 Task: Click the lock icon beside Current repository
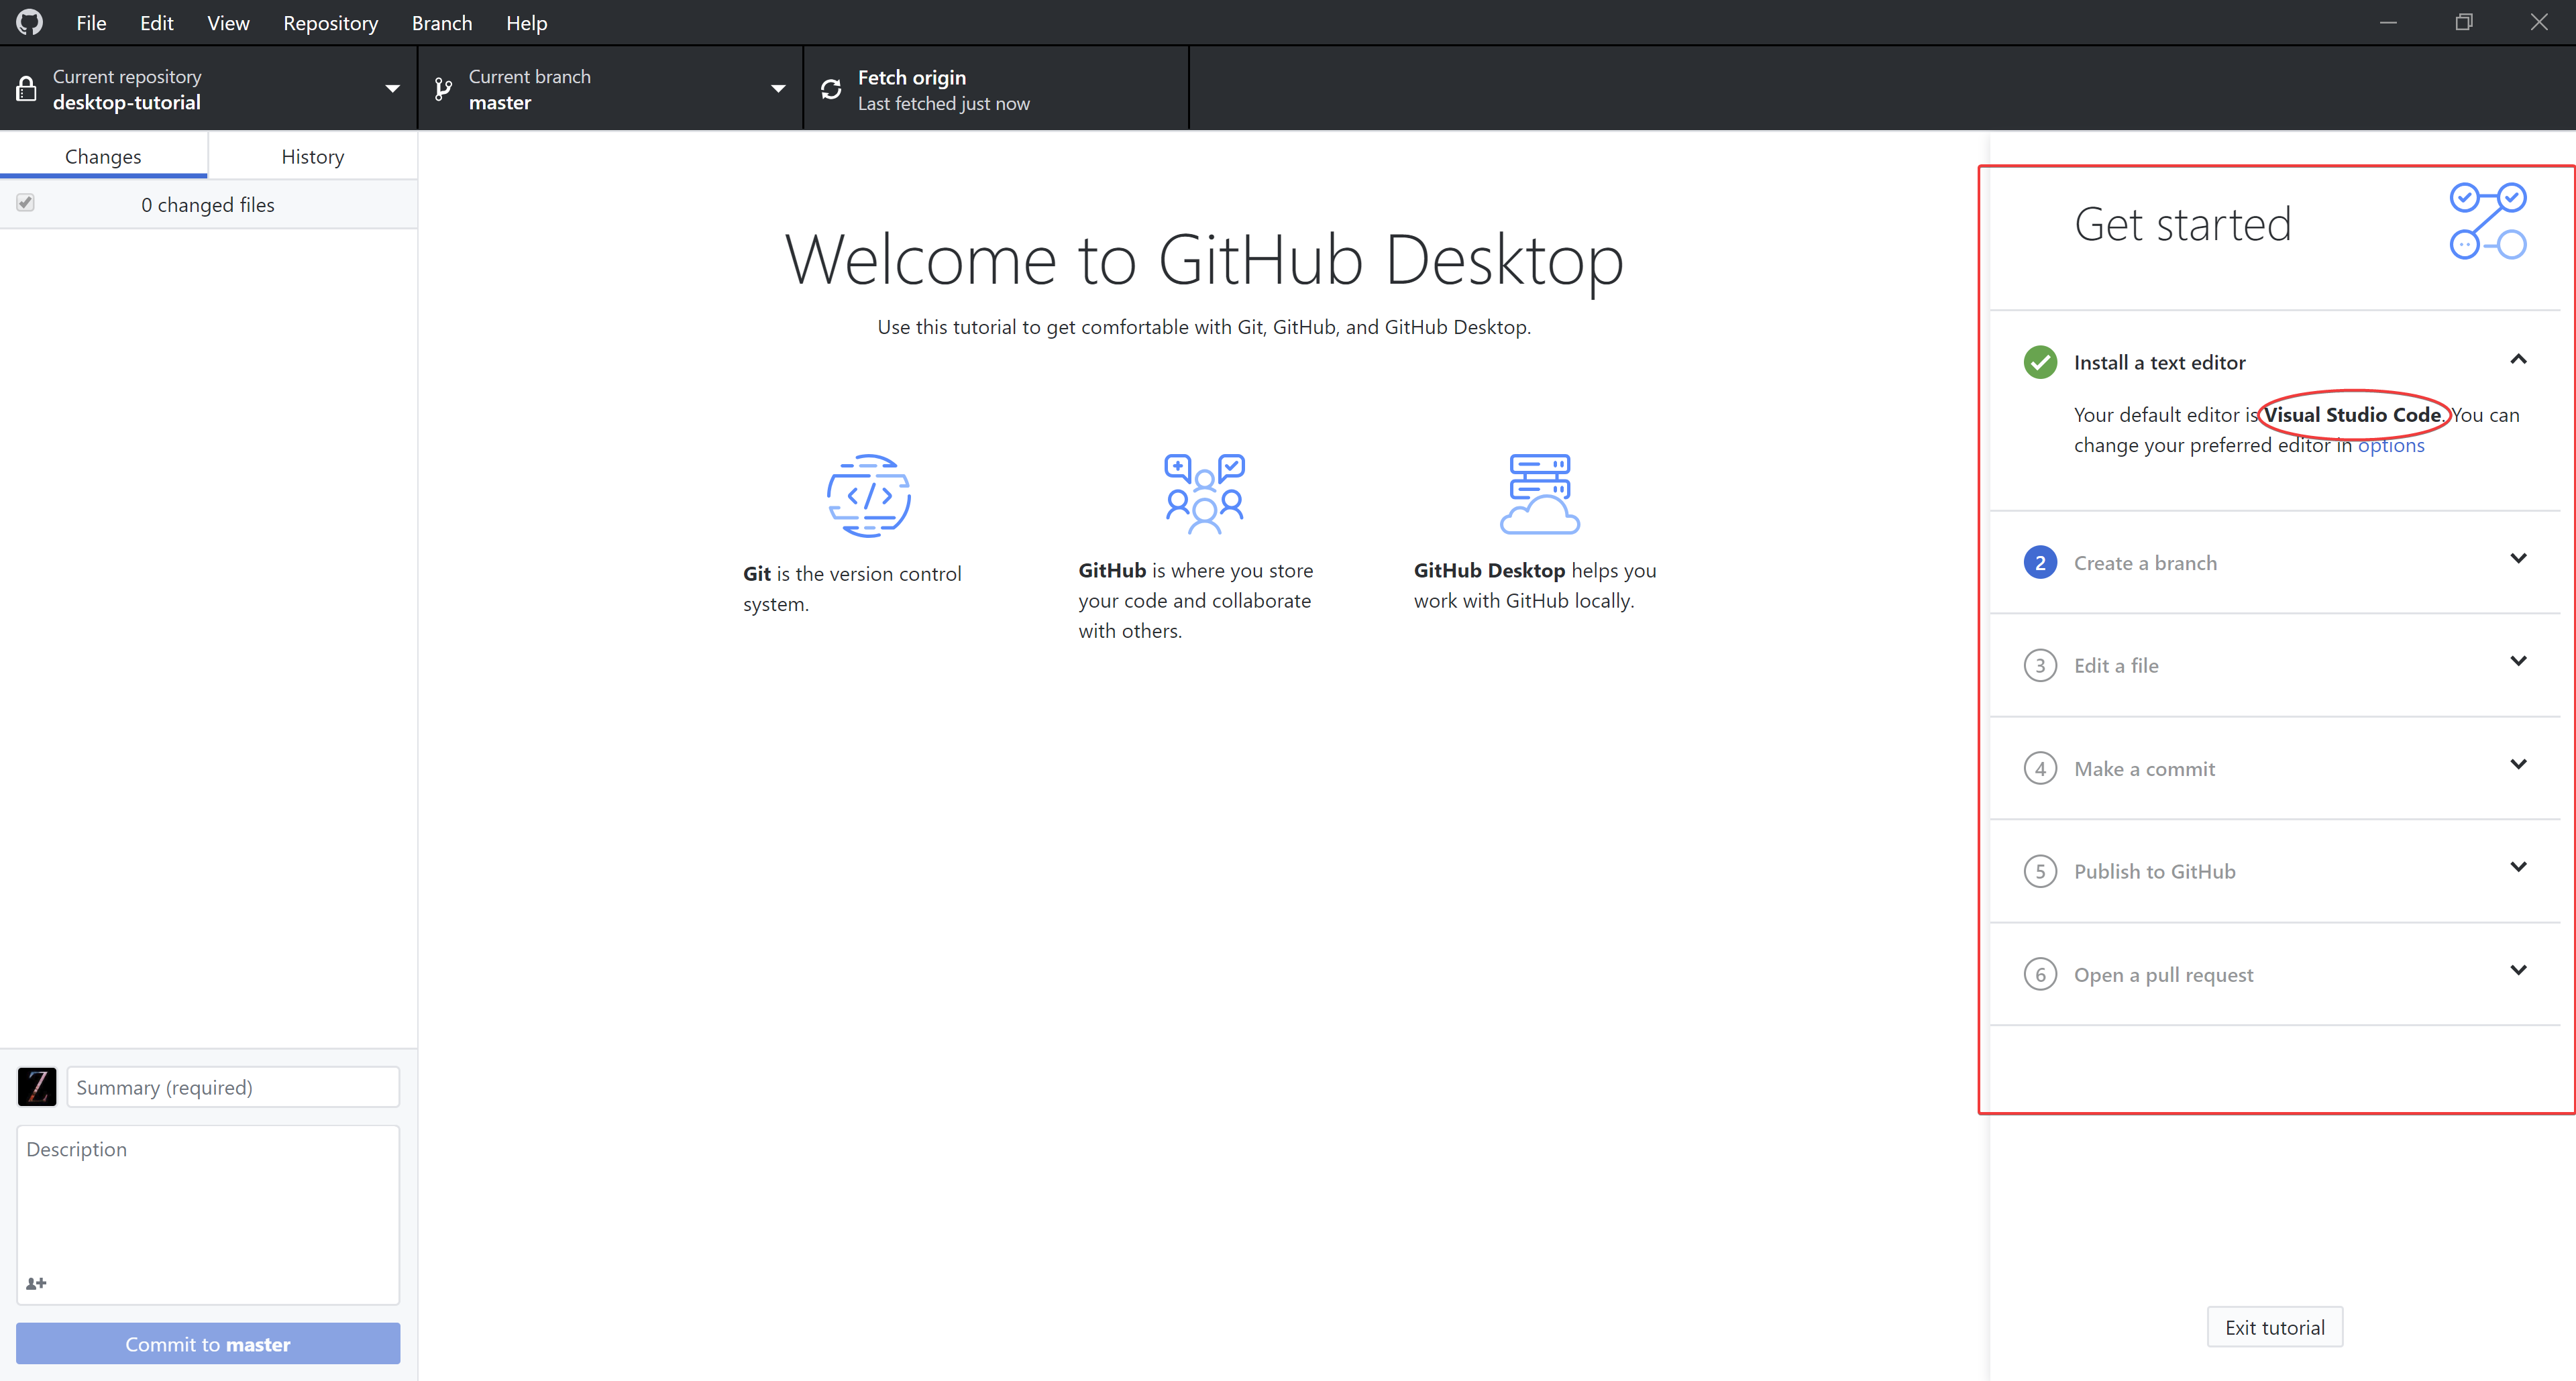click(x=26, y=88)
